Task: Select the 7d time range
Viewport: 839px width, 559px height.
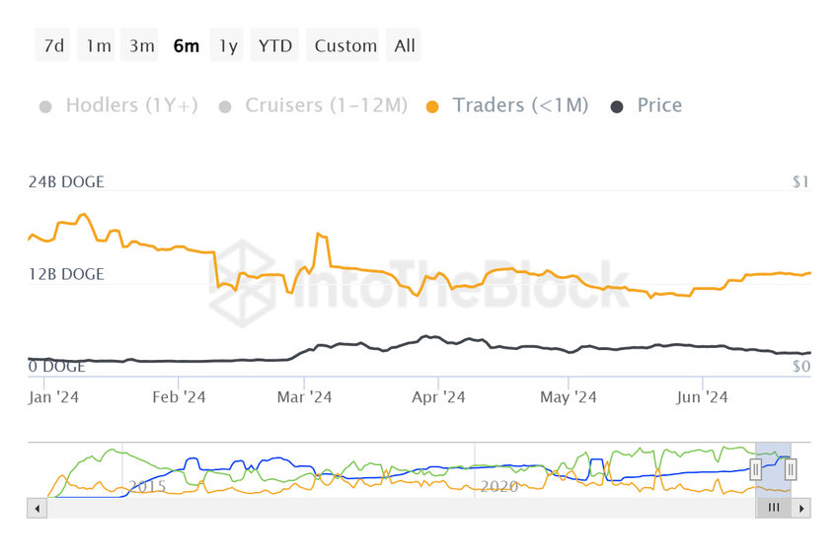Action: click(x=53, y=46)
